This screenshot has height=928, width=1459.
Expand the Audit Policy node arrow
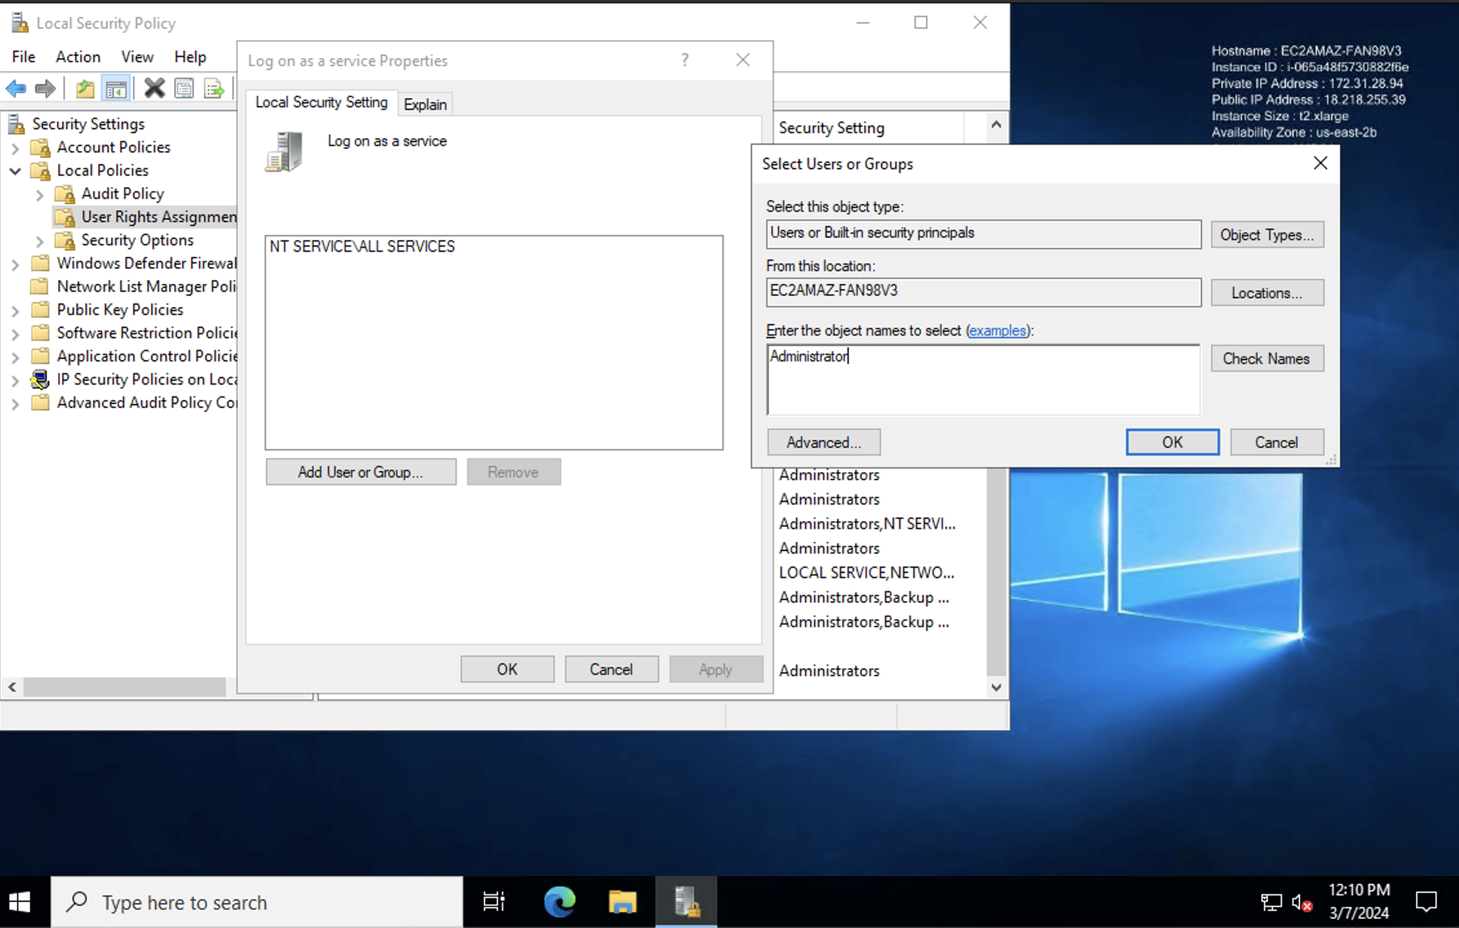[x=40, y=195]
